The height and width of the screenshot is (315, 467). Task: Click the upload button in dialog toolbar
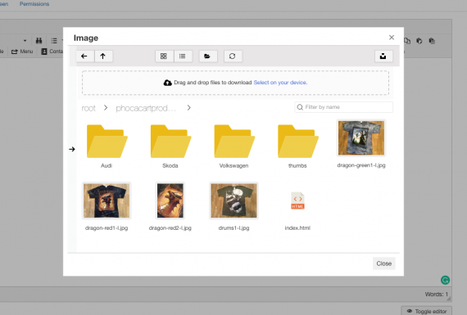pos(383,56)
